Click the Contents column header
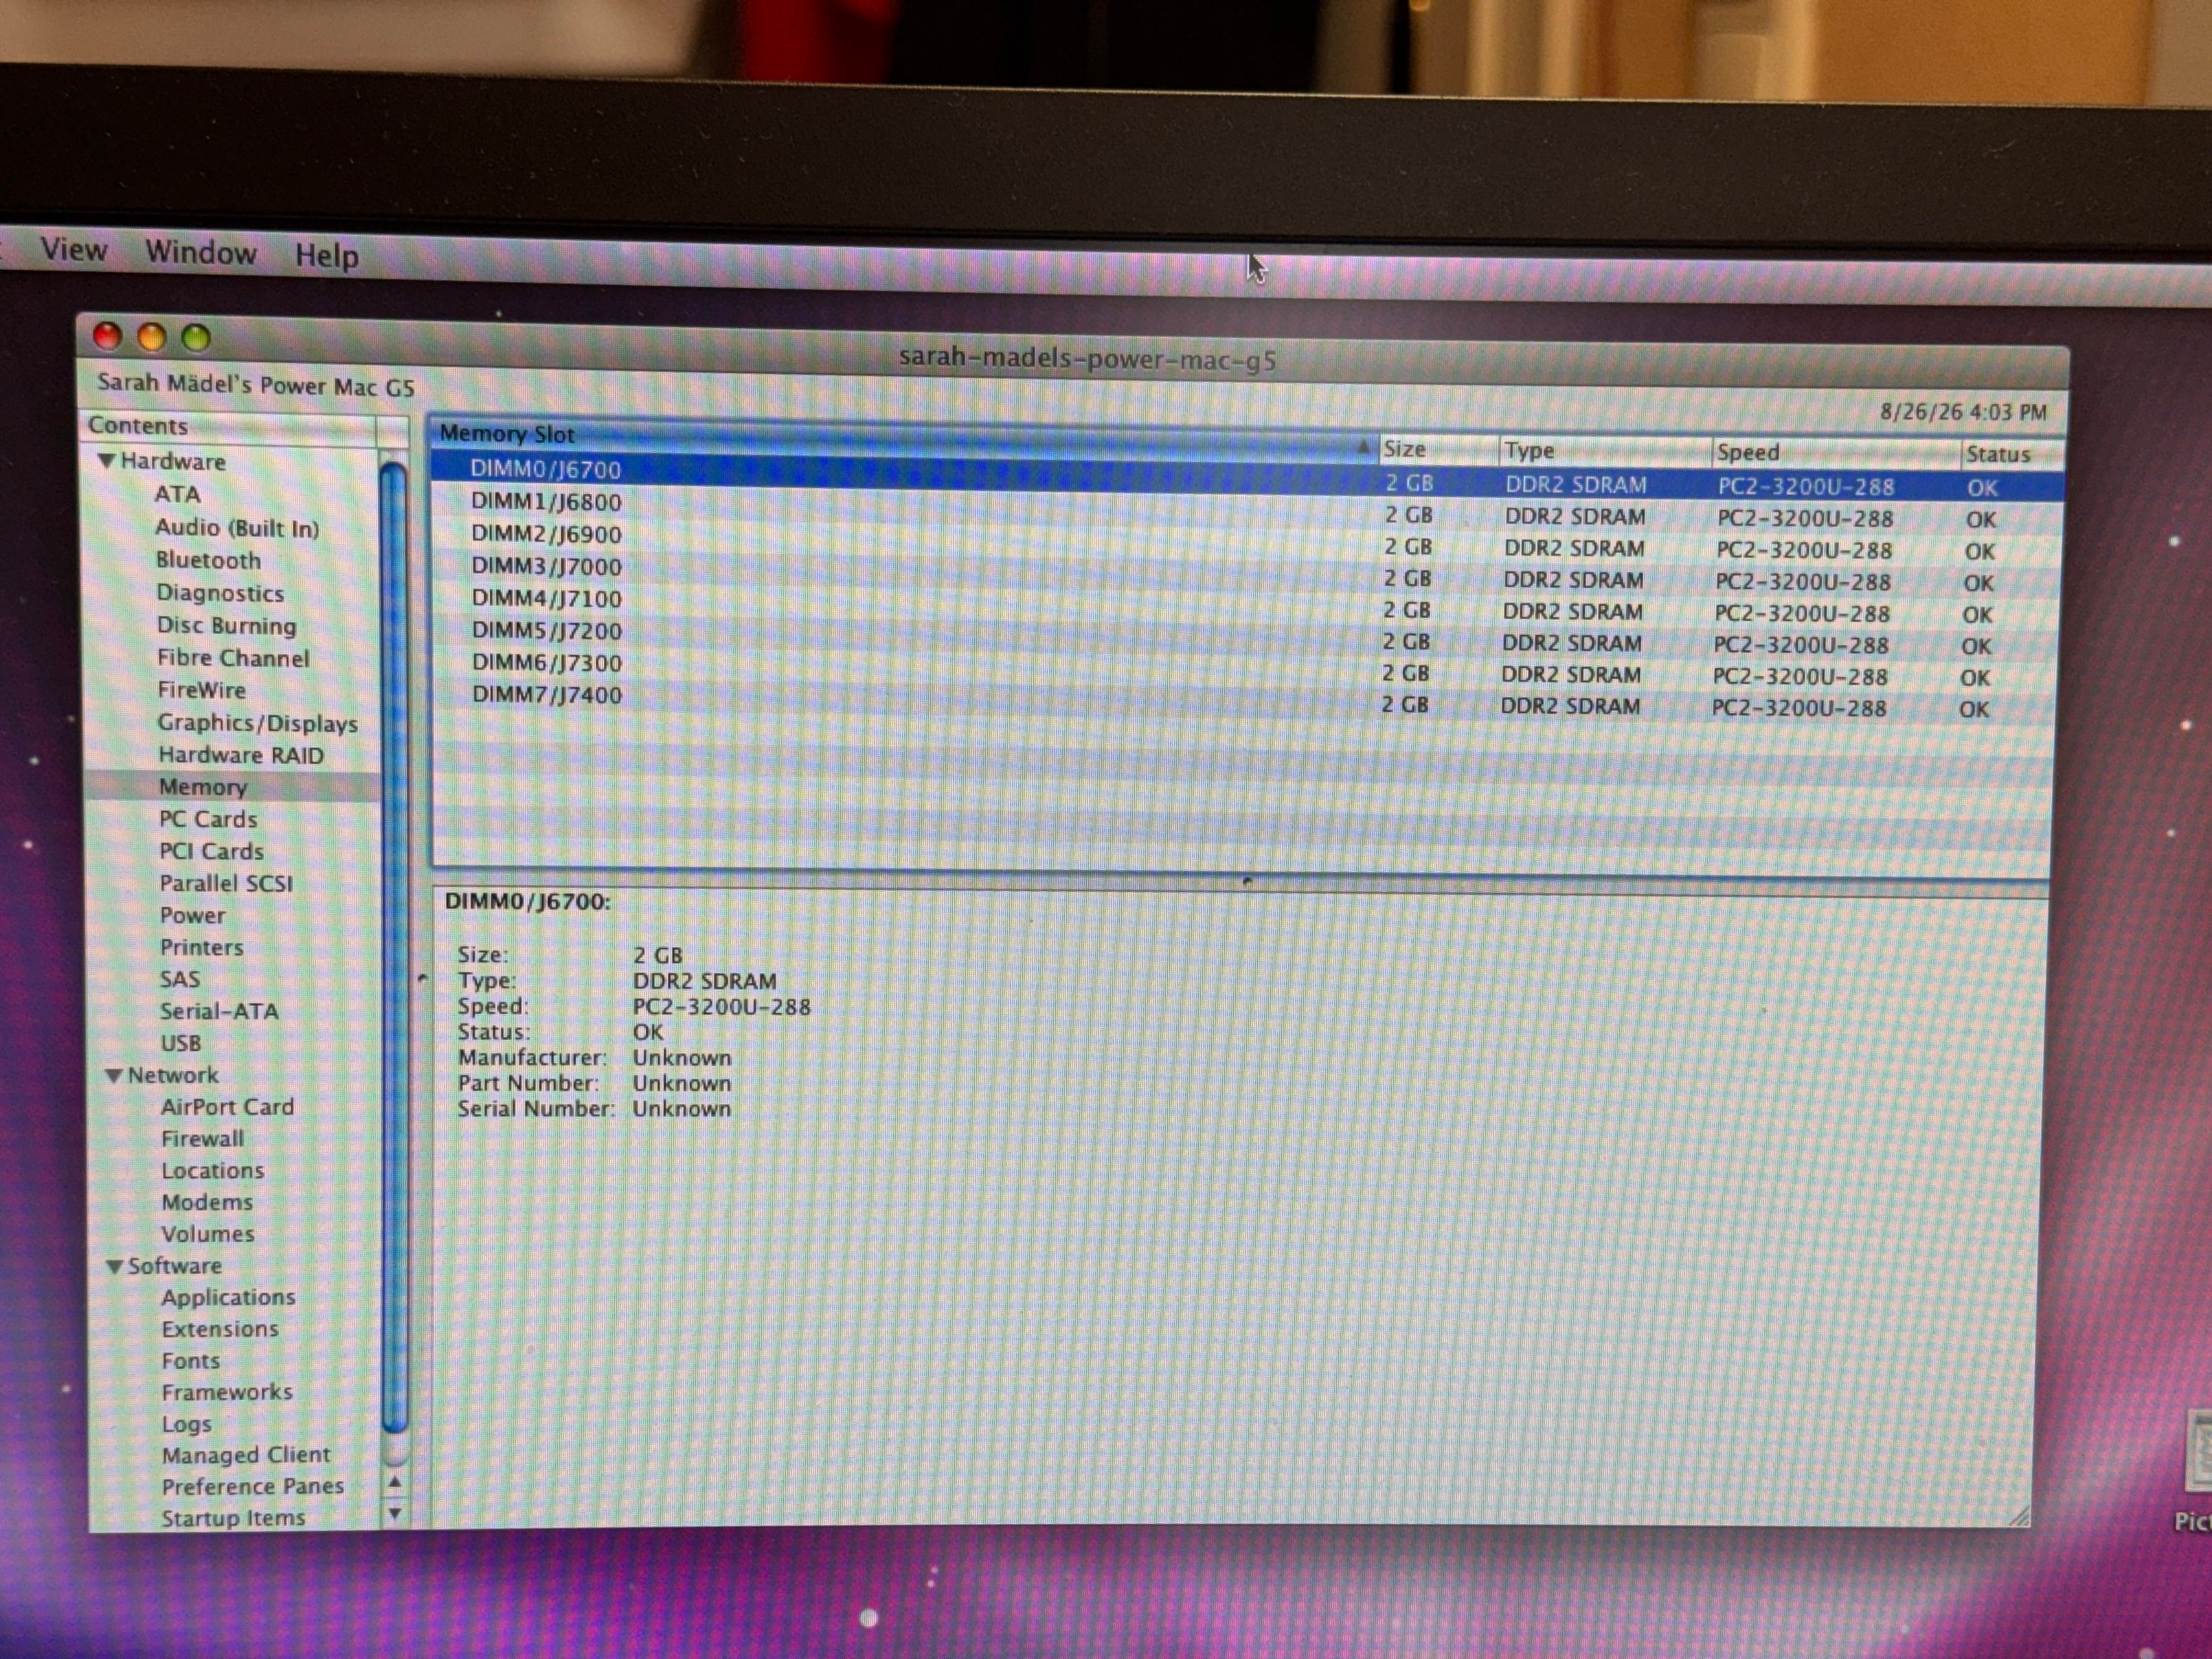The image size is (2212, 1659). click(230, 427)
